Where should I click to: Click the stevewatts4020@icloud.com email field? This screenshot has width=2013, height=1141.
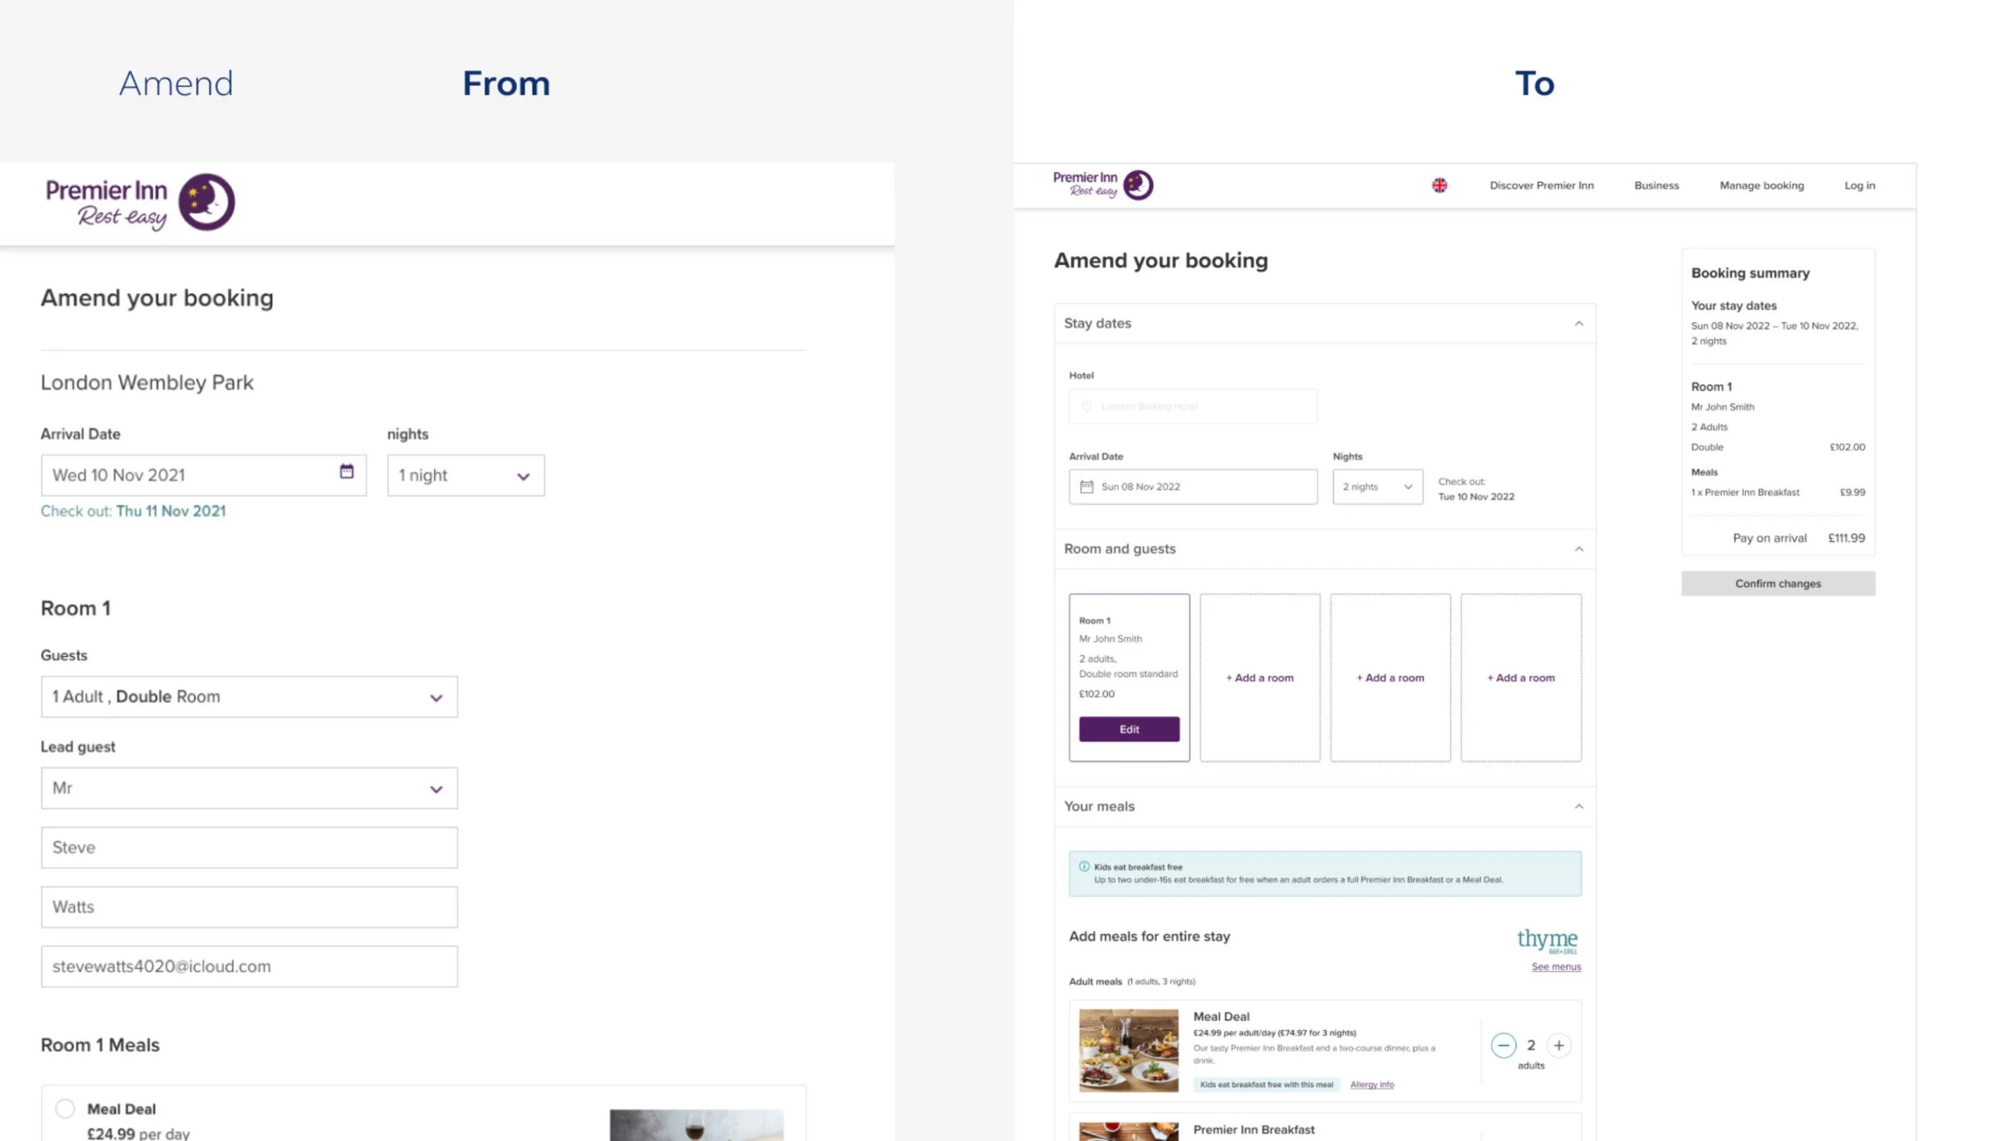[249, 966]
